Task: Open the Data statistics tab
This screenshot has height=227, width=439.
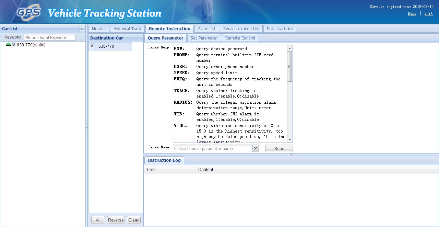Action: (x=280, y=29)
